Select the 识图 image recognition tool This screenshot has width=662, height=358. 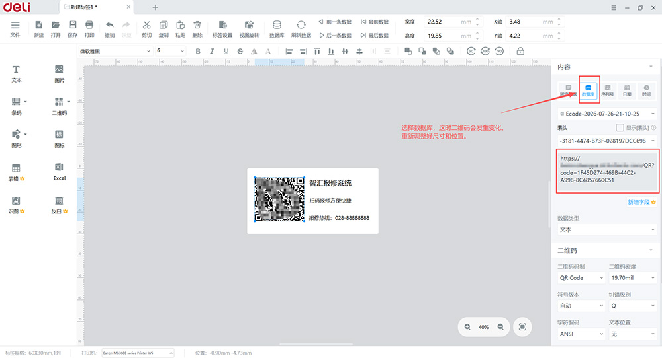(x=16, y=205)
